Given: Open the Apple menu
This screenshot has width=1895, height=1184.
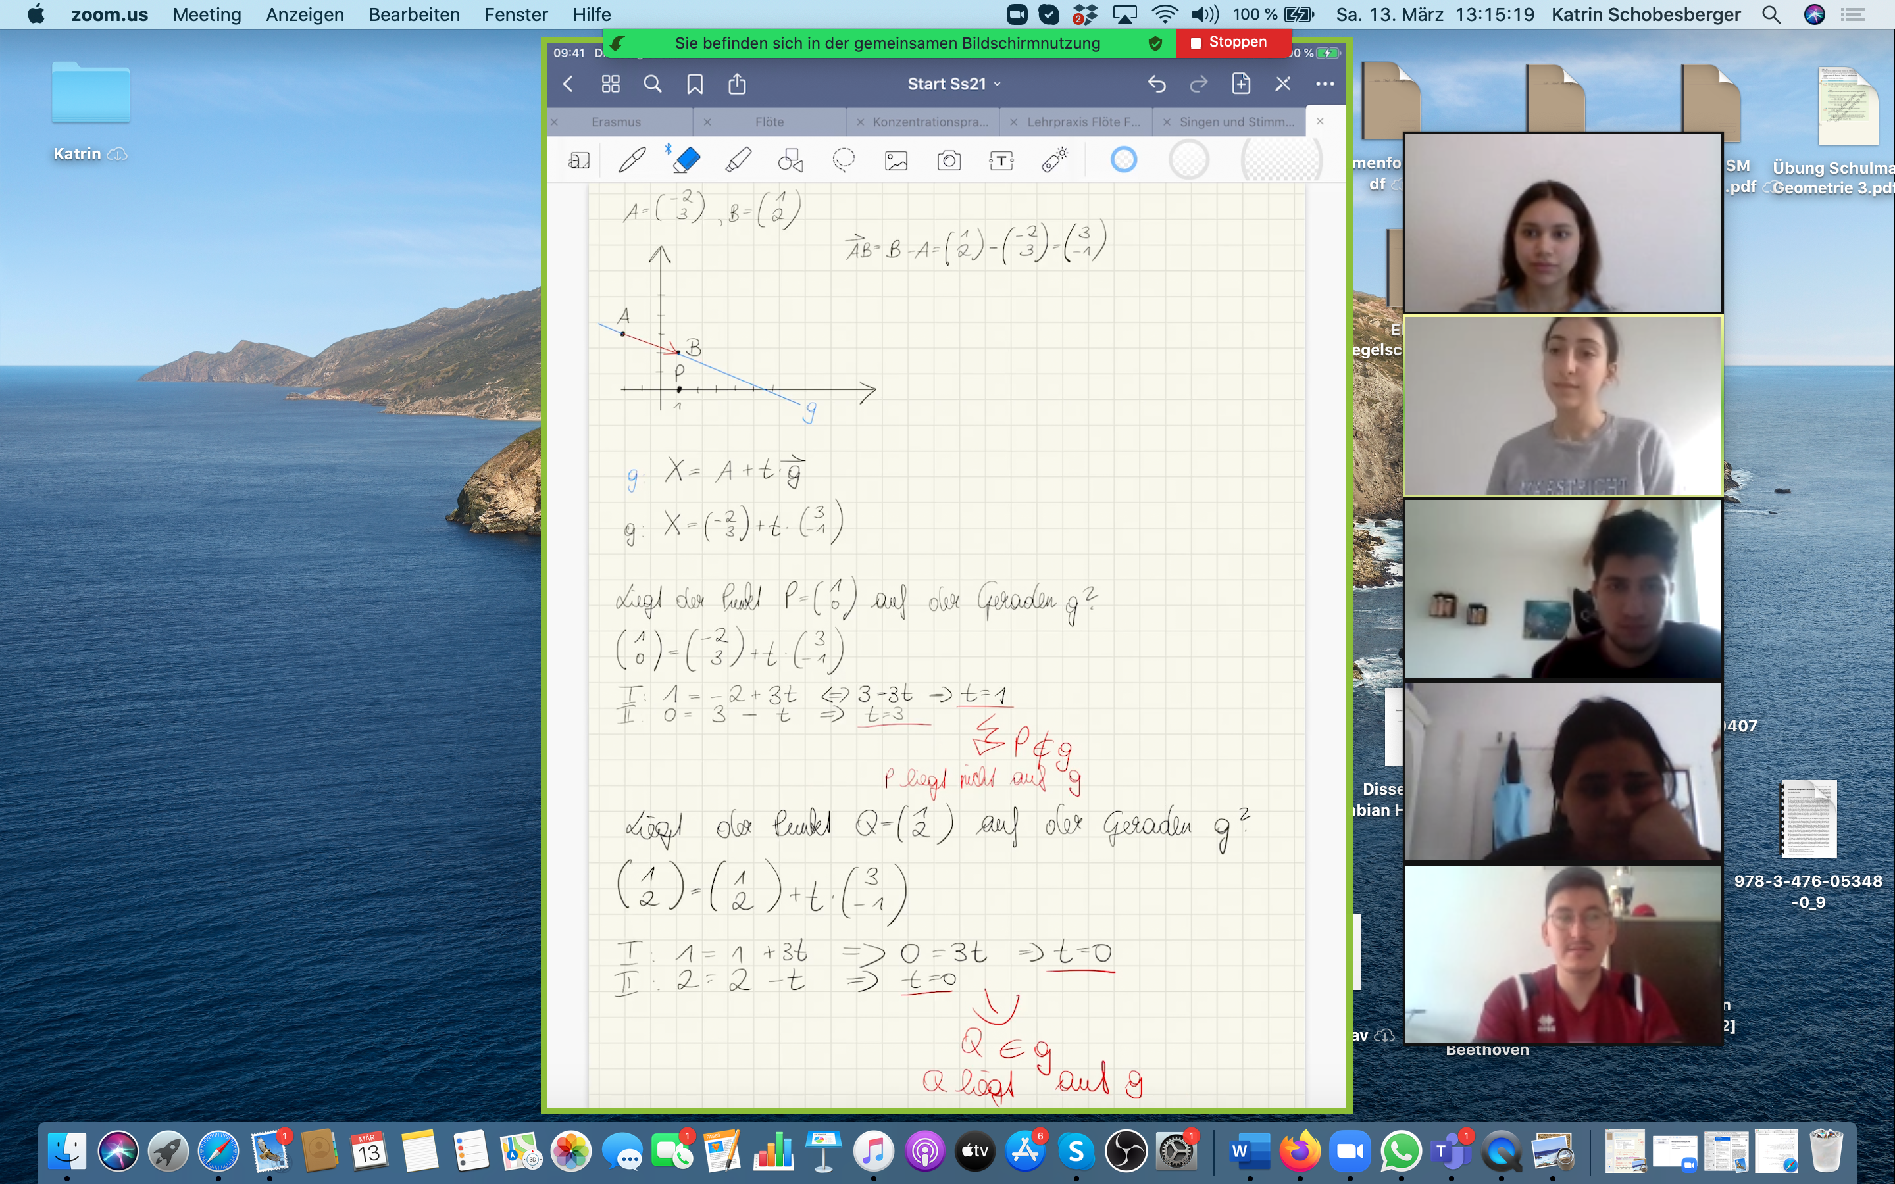Looking at the screenshot, I should [36, 14].
